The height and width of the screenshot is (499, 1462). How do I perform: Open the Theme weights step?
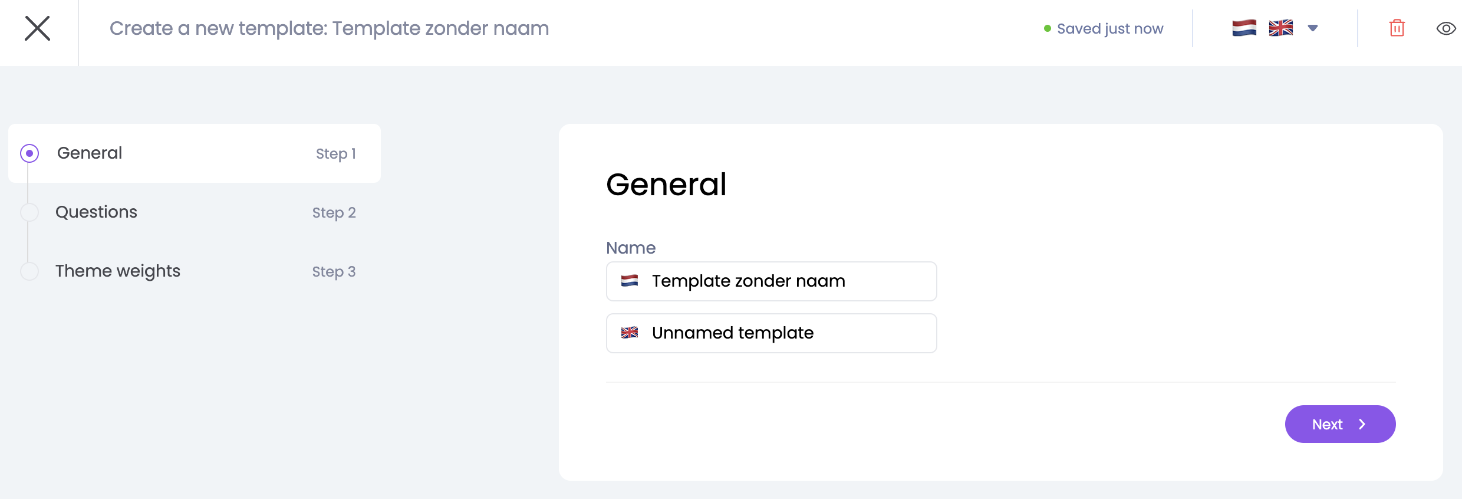pos(118,271)
